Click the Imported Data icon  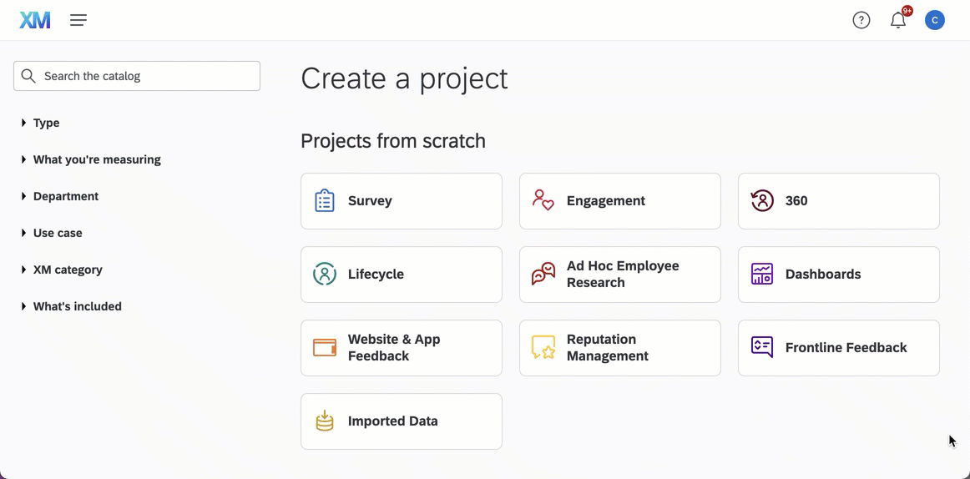[x=325, y=421]
